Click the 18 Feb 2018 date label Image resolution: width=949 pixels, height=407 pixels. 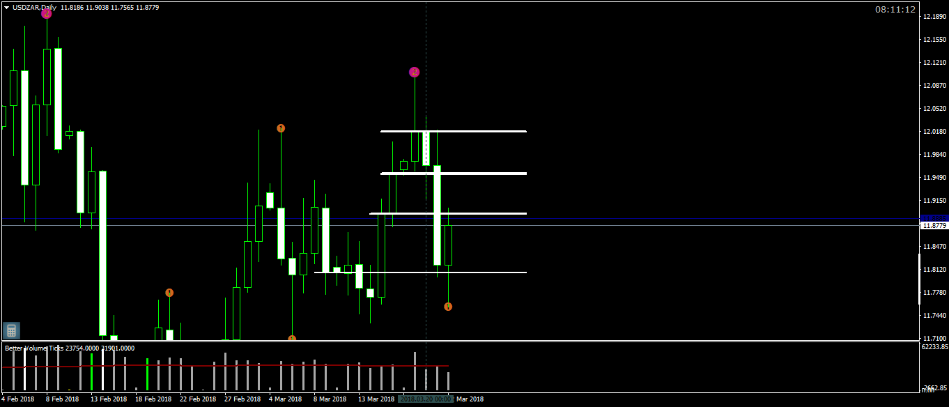pos(153,399)
